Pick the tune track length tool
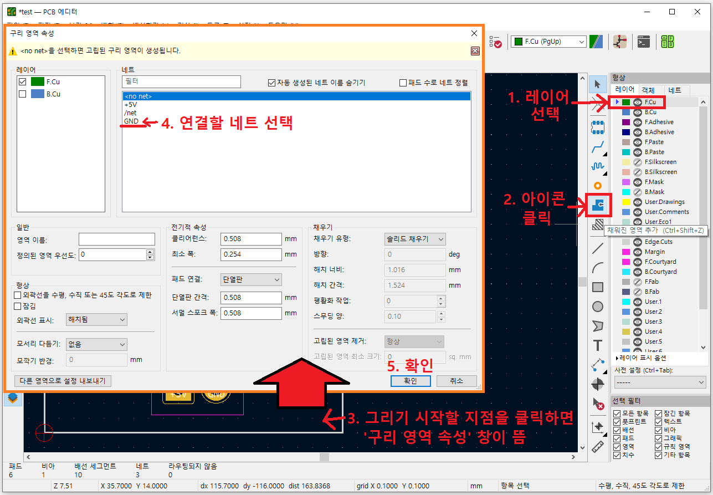Viewport: 713px width, 495px height. [x=597, y=166]
